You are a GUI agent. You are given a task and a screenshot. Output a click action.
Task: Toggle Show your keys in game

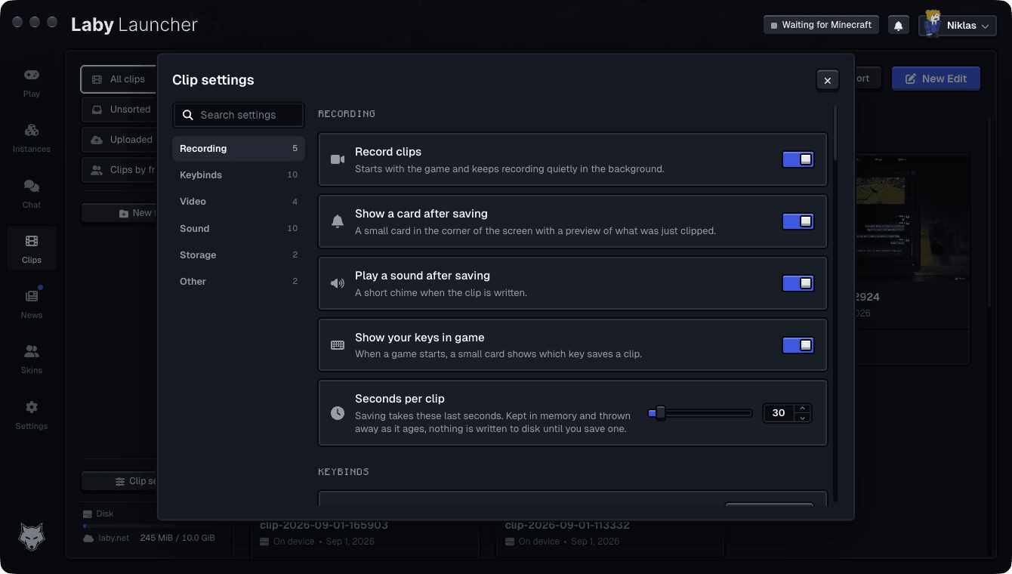(x=798, y=345)
